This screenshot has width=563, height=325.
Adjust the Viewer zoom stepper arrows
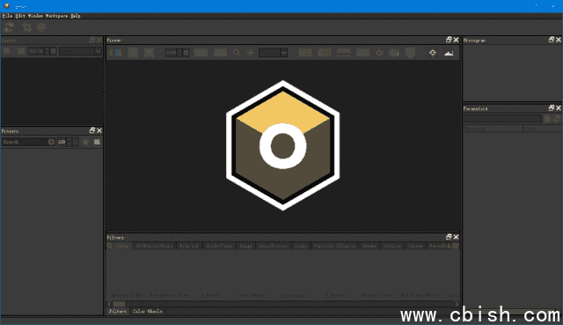tap(179, 53)
